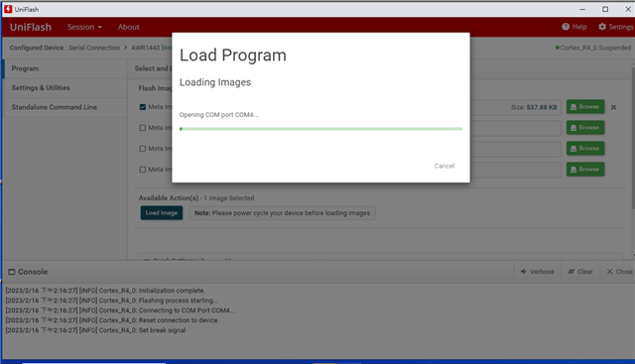
Task: Click console line 'Set break signal'
Action: (x=95, y=330)
